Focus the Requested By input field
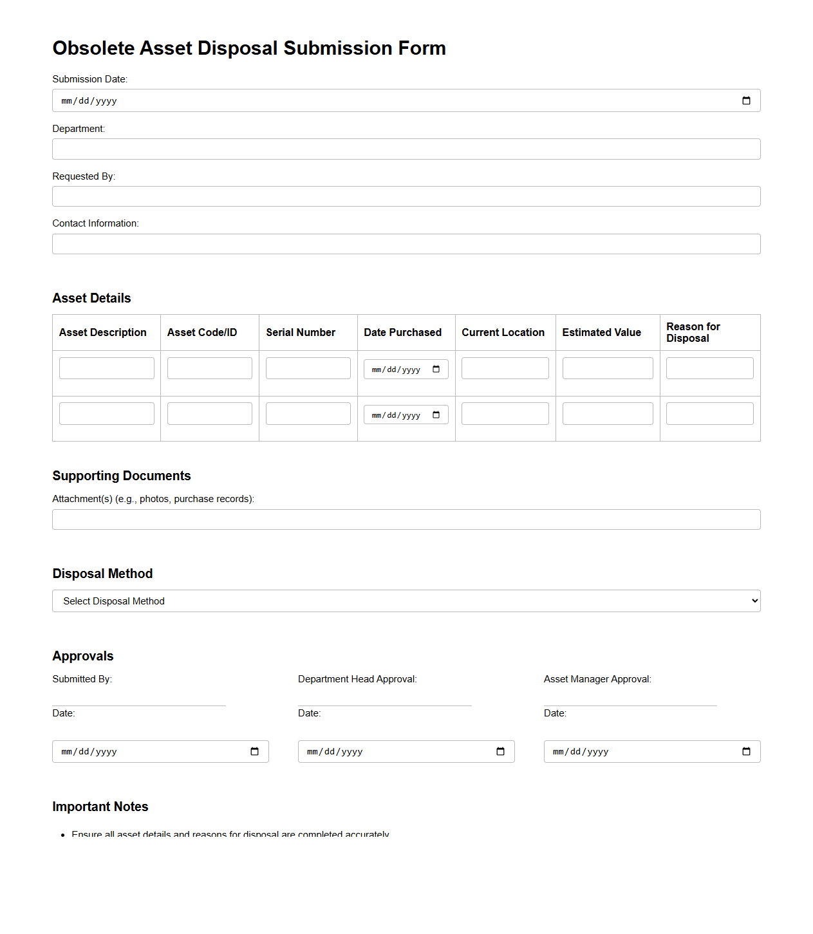The width and height of the screenshot is (813, 934). click(x=406, y=196)
